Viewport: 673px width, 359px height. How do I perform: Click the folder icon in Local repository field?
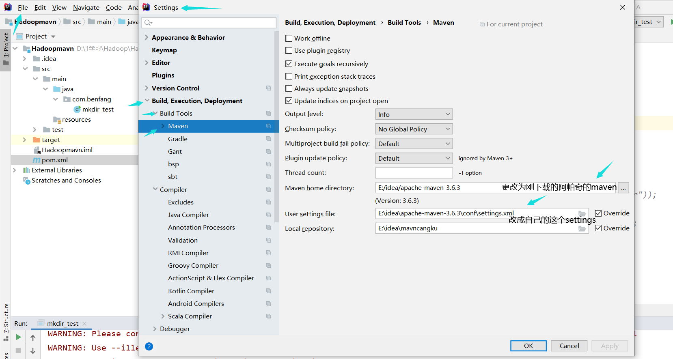coord(582,228)
